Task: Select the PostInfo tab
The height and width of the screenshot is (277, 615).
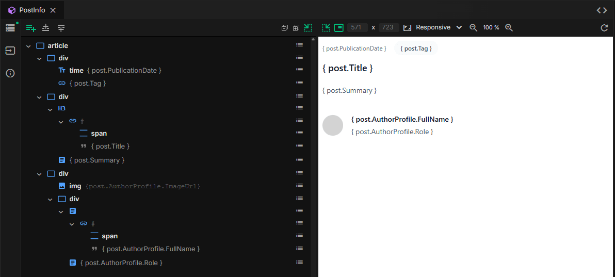Action: (32, 10)
